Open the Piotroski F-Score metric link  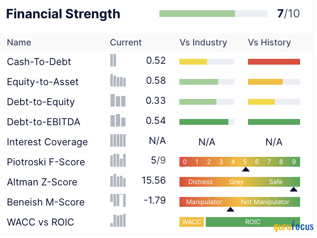pos(46,162)
